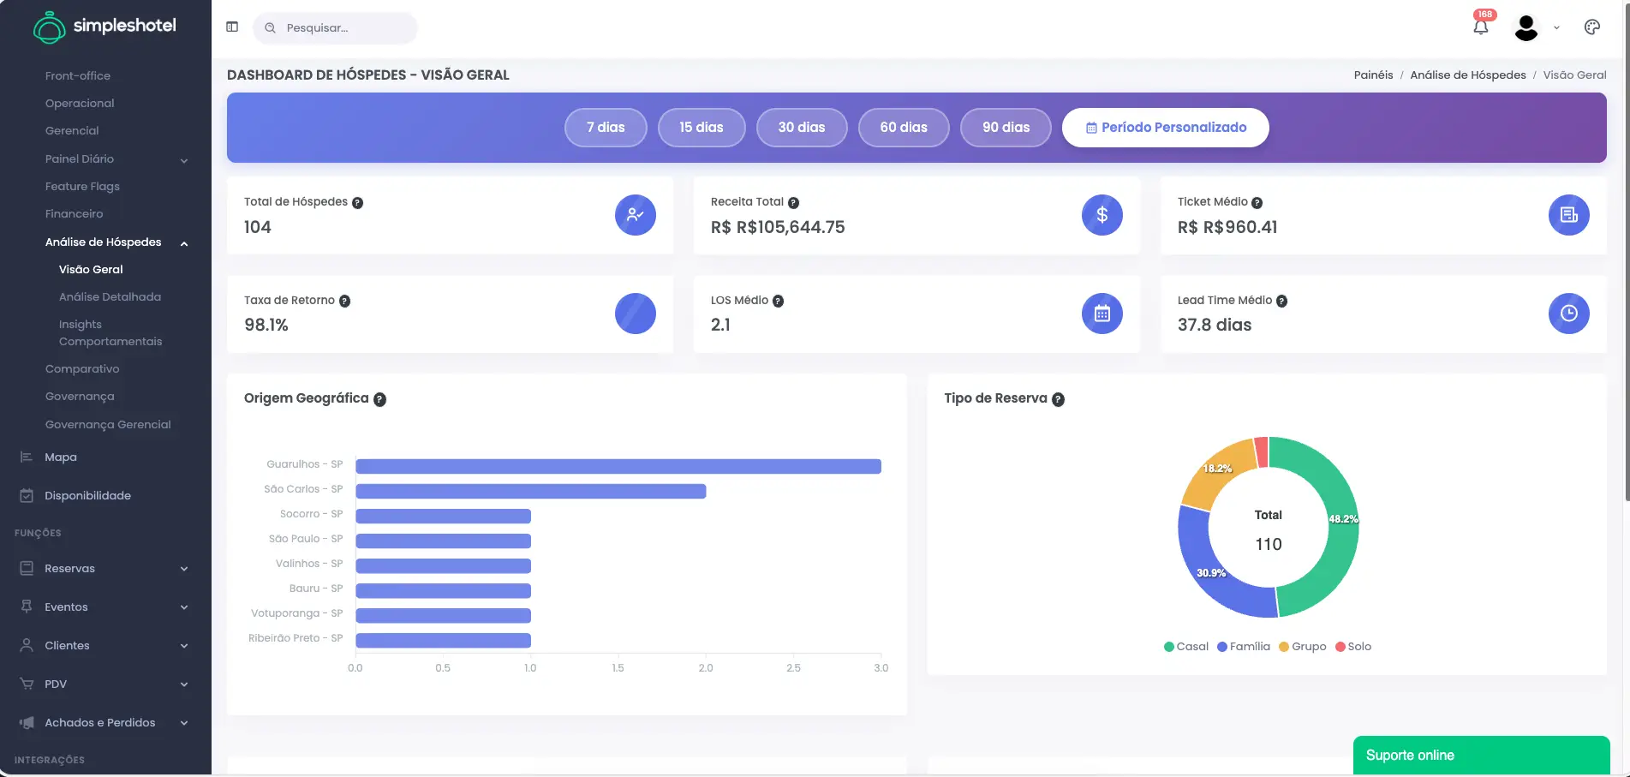Click the Lead Time Médio clock icon

1568,314
